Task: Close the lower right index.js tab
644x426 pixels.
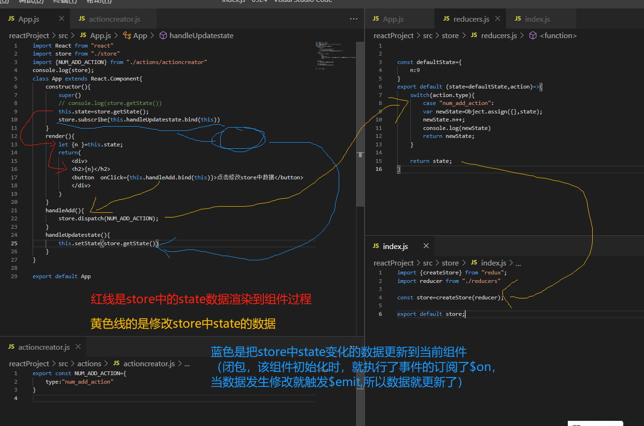Action: click(x=426, y=246)
